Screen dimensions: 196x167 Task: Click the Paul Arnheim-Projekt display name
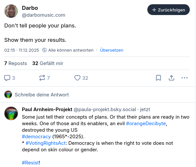(x=47, y=109)
